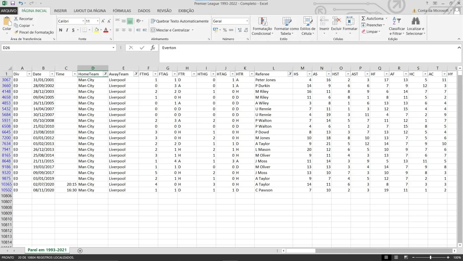
Task: Open Preencher dropdown
Action: click(373, 25)
